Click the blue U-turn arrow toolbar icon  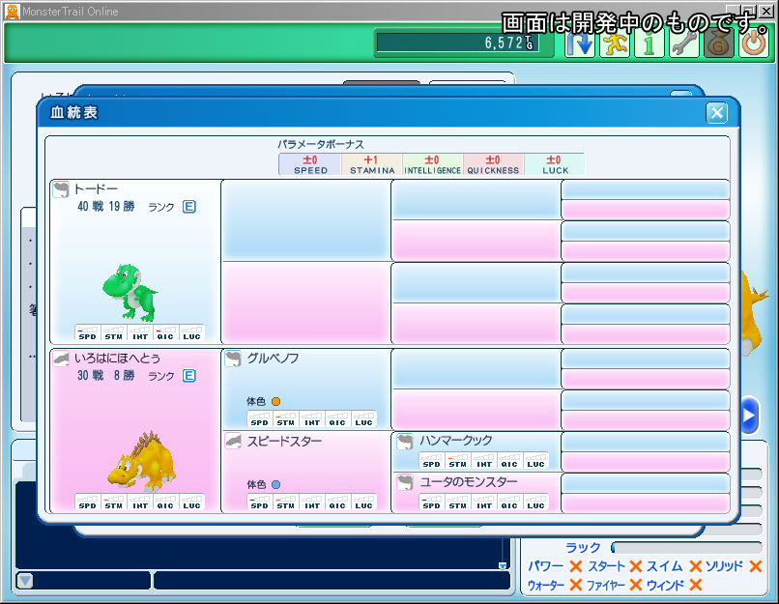(580, 43)
